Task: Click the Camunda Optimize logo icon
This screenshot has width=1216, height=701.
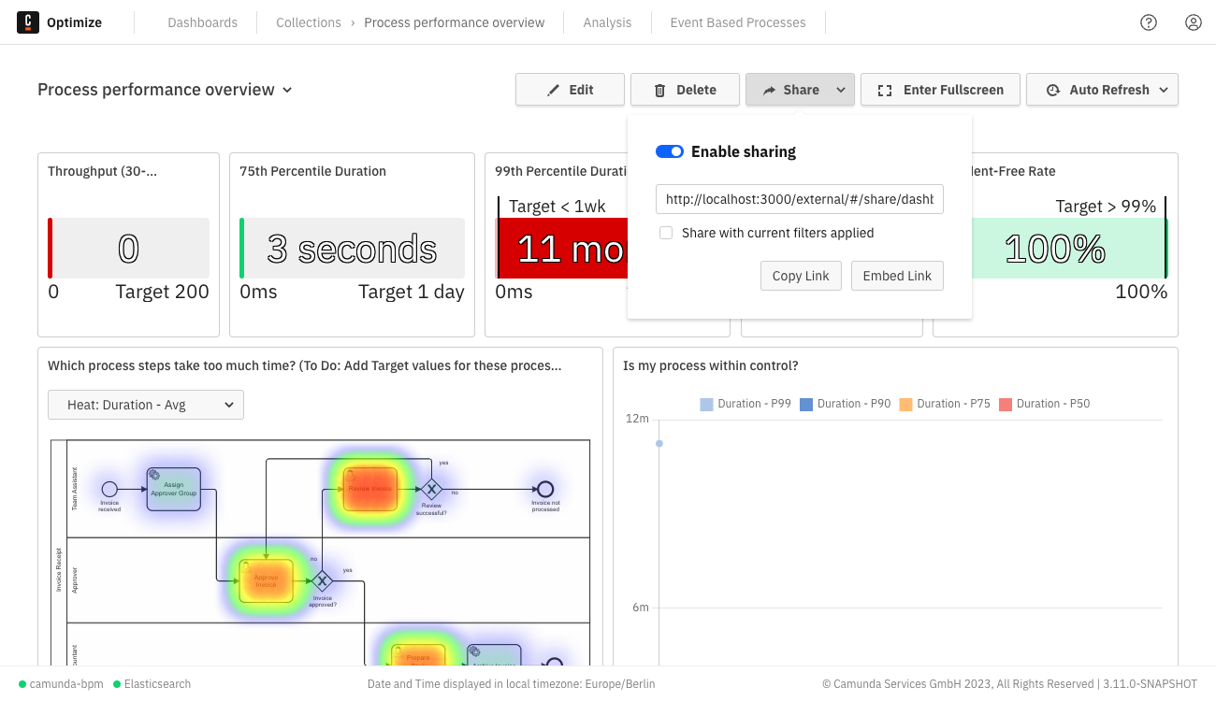Action: coord(28,22)
